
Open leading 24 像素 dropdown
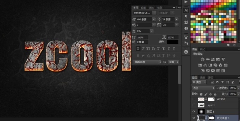(x=177, y=20)
